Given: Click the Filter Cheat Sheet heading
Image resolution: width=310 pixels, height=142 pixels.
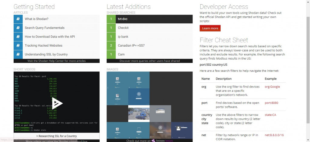Looking at the screenshot, I should pyautogui.click(x=224, y=40).
